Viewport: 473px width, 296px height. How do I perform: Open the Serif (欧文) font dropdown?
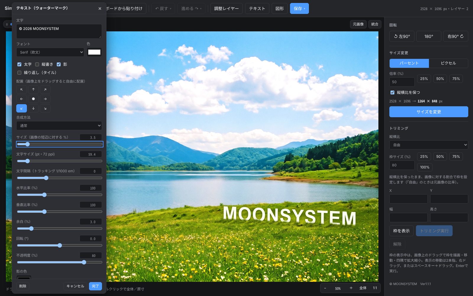(x=50, y=52)
